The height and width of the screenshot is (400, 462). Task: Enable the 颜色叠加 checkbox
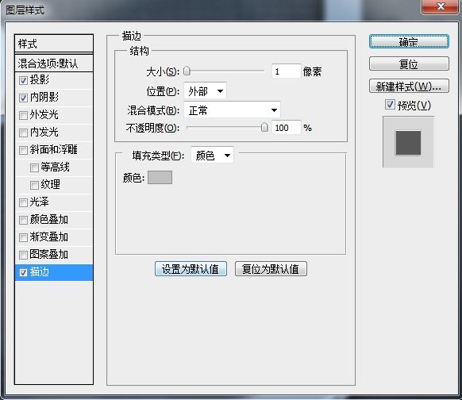click(x=23, y=220)
